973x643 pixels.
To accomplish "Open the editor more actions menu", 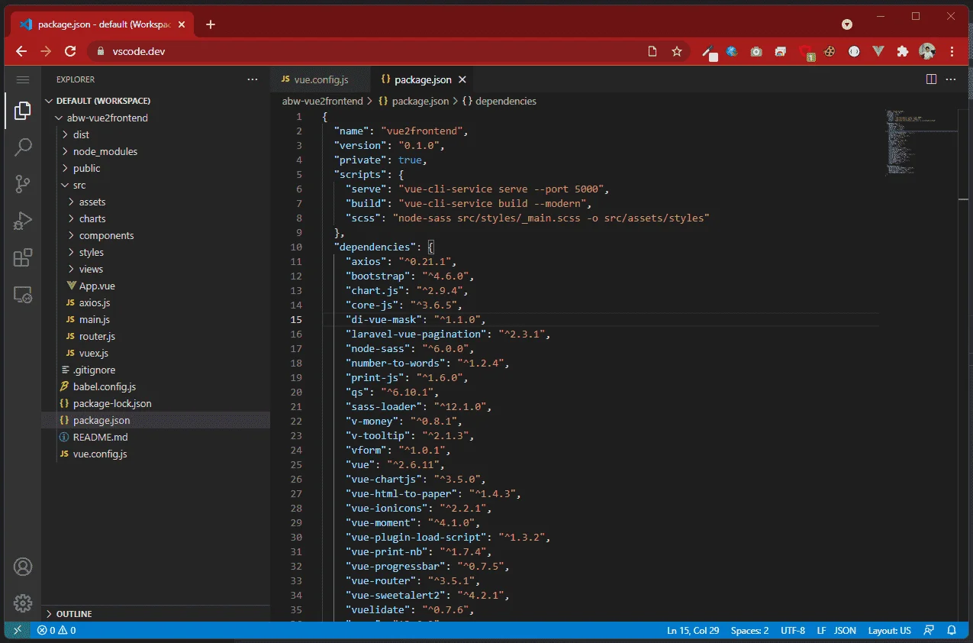I will [951, 79].
